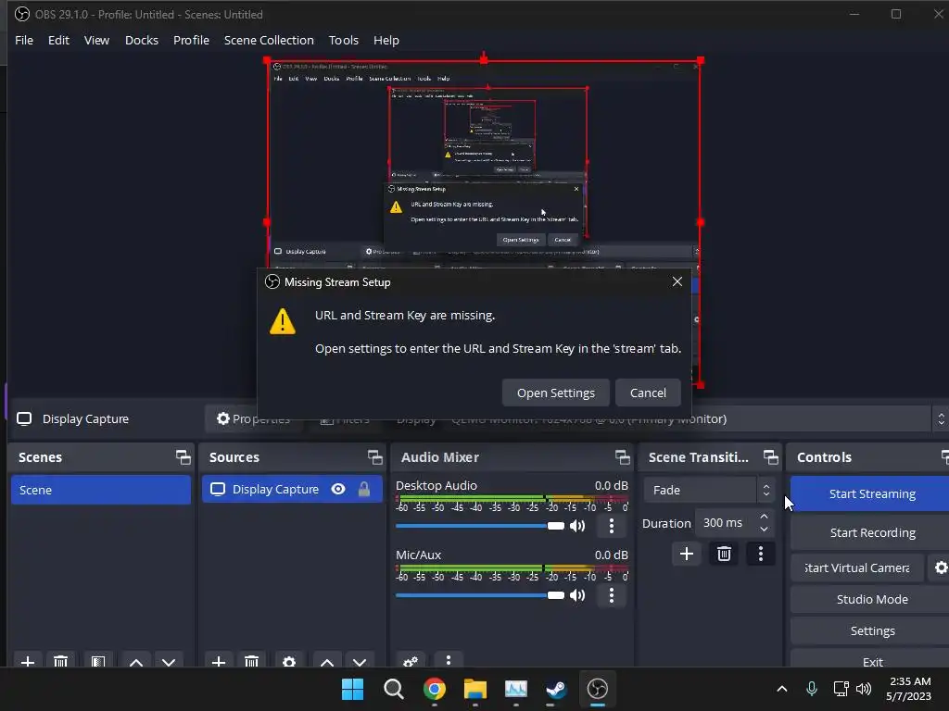
Task: Open taskbar clock and date
Action: click(909, 689)
